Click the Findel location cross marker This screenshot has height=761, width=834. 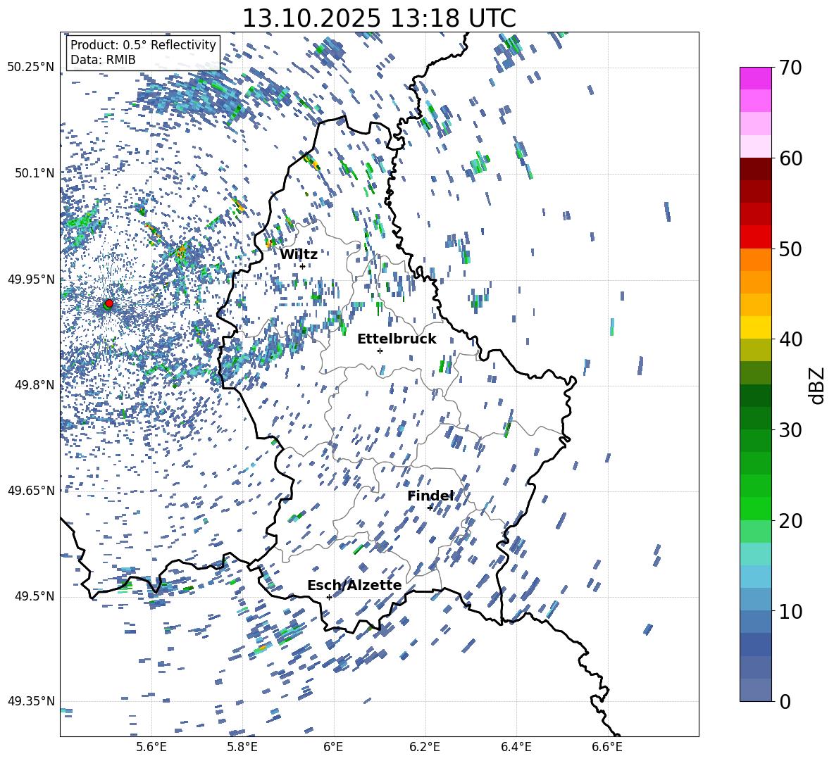click(x=430, y=508)
